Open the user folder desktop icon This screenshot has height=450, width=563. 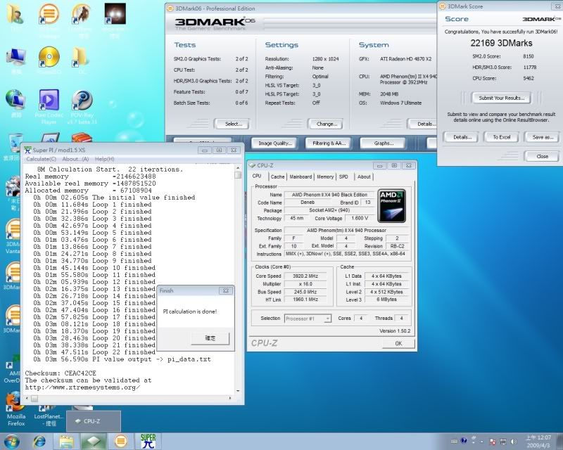click(15, 14)
